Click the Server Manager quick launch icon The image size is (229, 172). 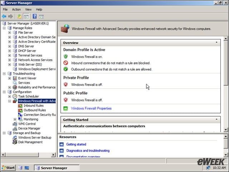tap(20, 168)
